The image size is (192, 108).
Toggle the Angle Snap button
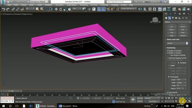(x=104, y=9)
